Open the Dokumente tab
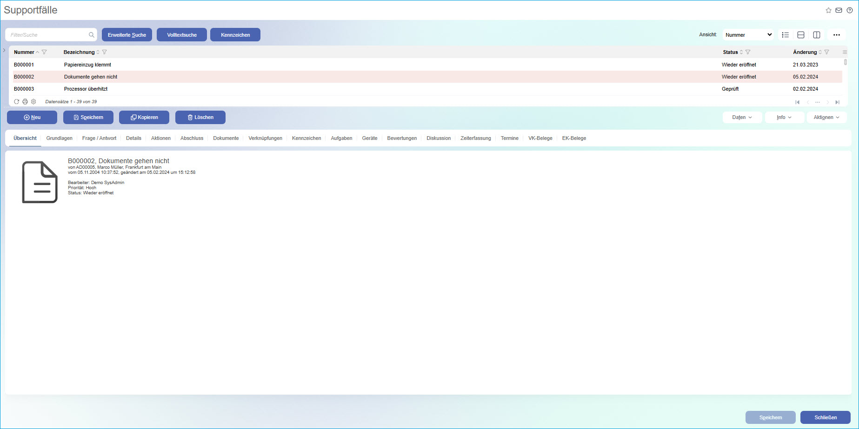The image size is (859, 429). click(x=226, y=139)
